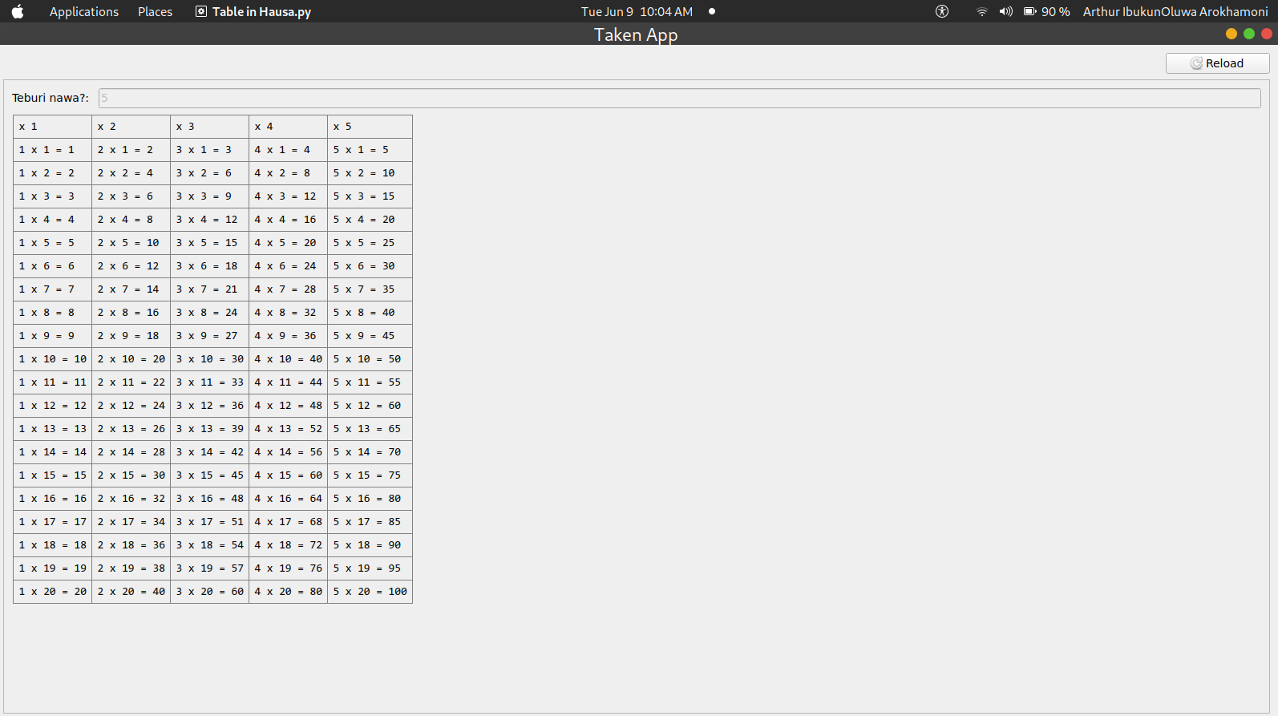
Task: Click the cell 4 x 18 = 72
Action: [x=289, y=545]
